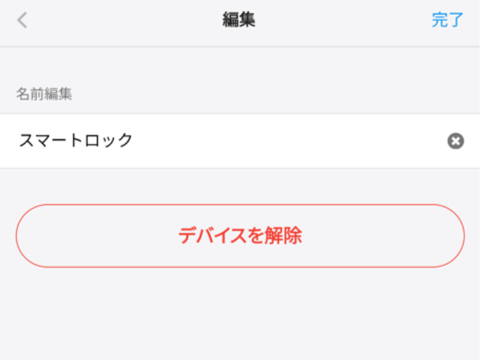Clear the name field with the x icon

tap(456, 141)
